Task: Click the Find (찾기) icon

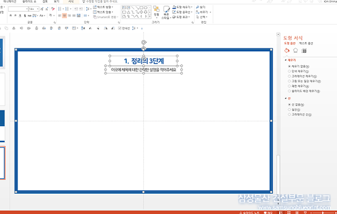Action: coord(197,7)
